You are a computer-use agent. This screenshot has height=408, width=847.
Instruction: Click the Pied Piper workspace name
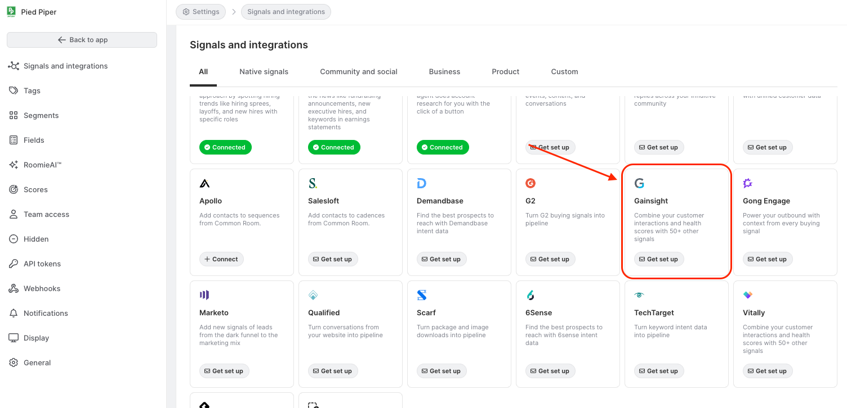(39, 12)
